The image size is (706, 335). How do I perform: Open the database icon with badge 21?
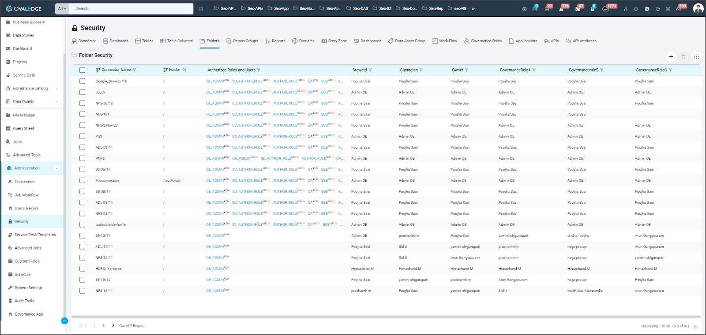pos(547,8)
